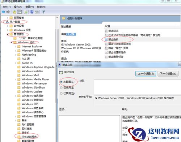This screenshot has width=181, height=142.
Task: Expand the Internet Explorer tree node
Action: [x=15, y=47]
